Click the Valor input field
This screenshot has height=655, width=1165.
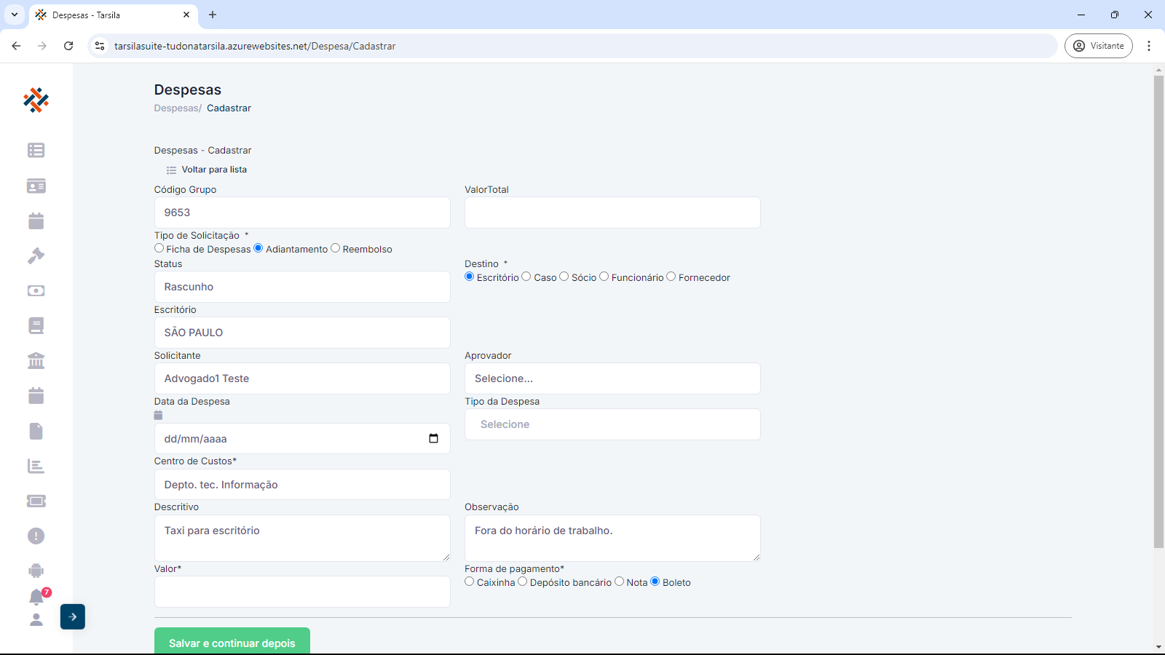[x=302, y=592]
